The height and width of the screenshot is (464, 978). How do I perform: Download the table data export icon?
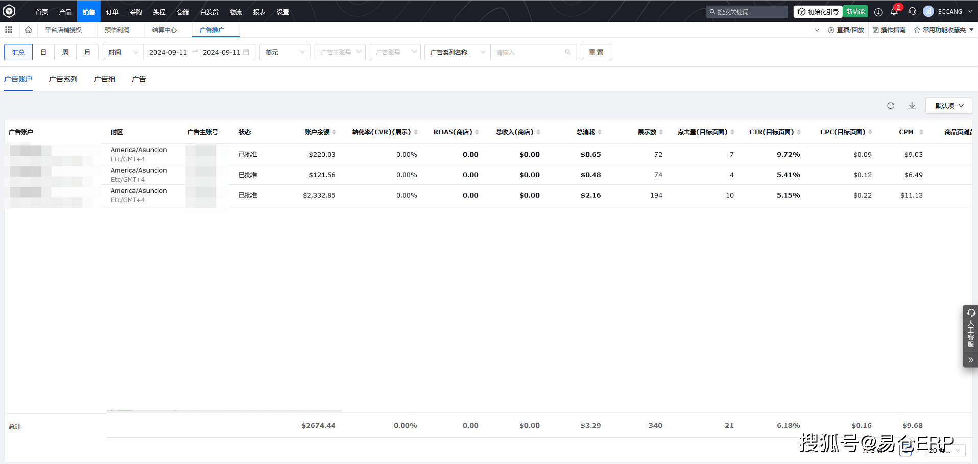point(912,106)
